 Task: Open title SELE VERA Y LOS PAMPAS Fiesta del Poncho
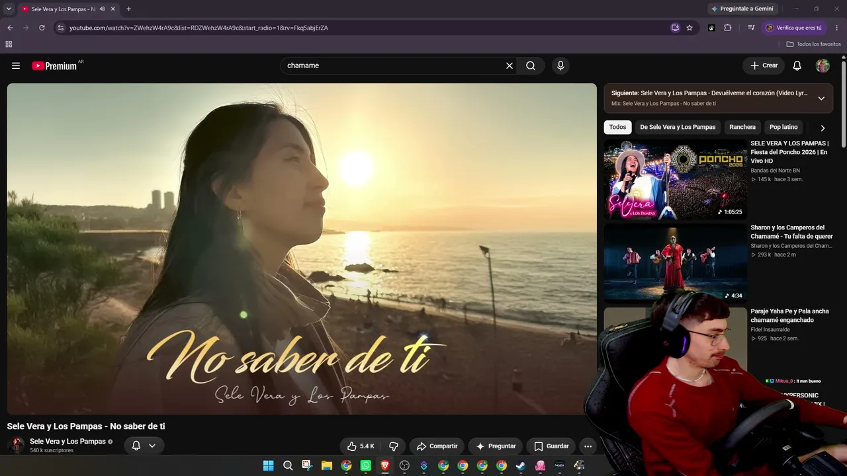(x=789, y=152)
